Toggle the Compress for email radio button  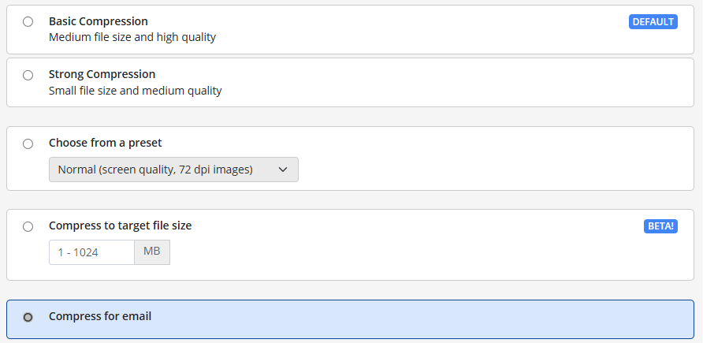coord(28,317)
